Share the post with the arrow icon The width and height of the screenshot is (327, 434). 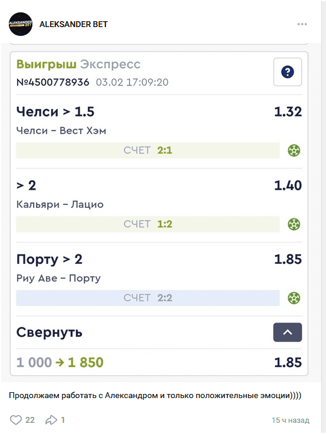point(51,420)
